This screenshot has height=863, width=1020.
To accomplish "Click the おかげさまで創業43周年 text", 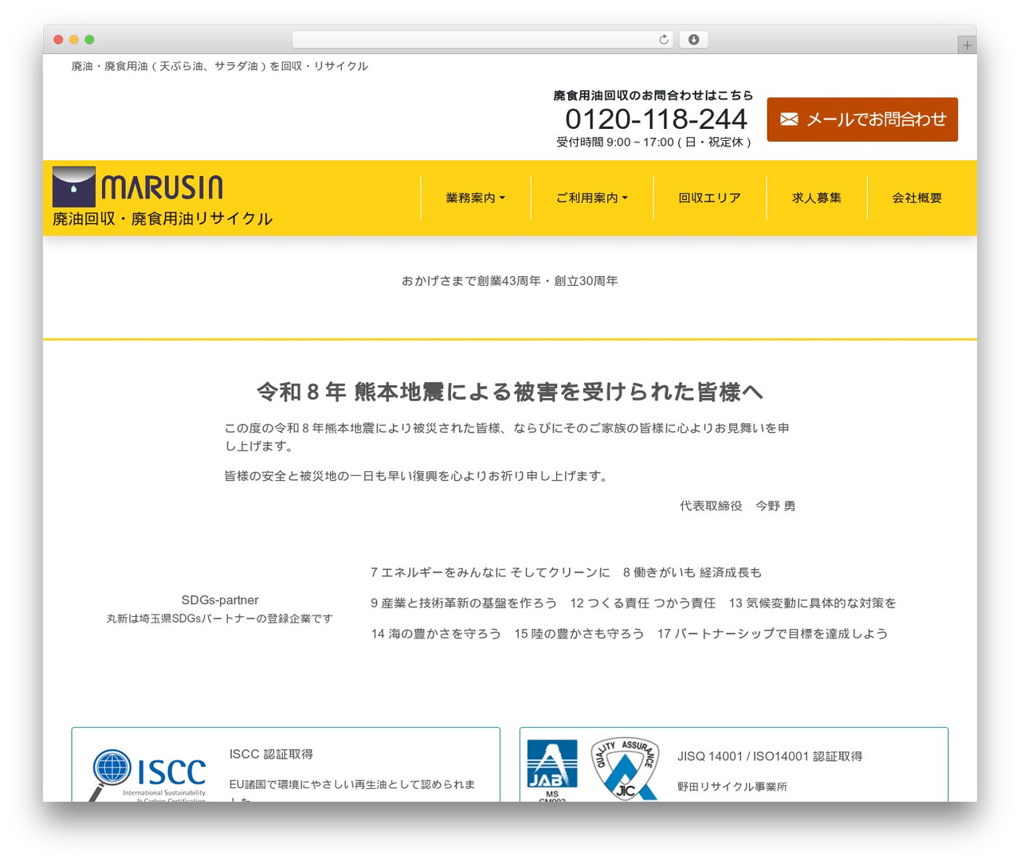I will [510, 281].
